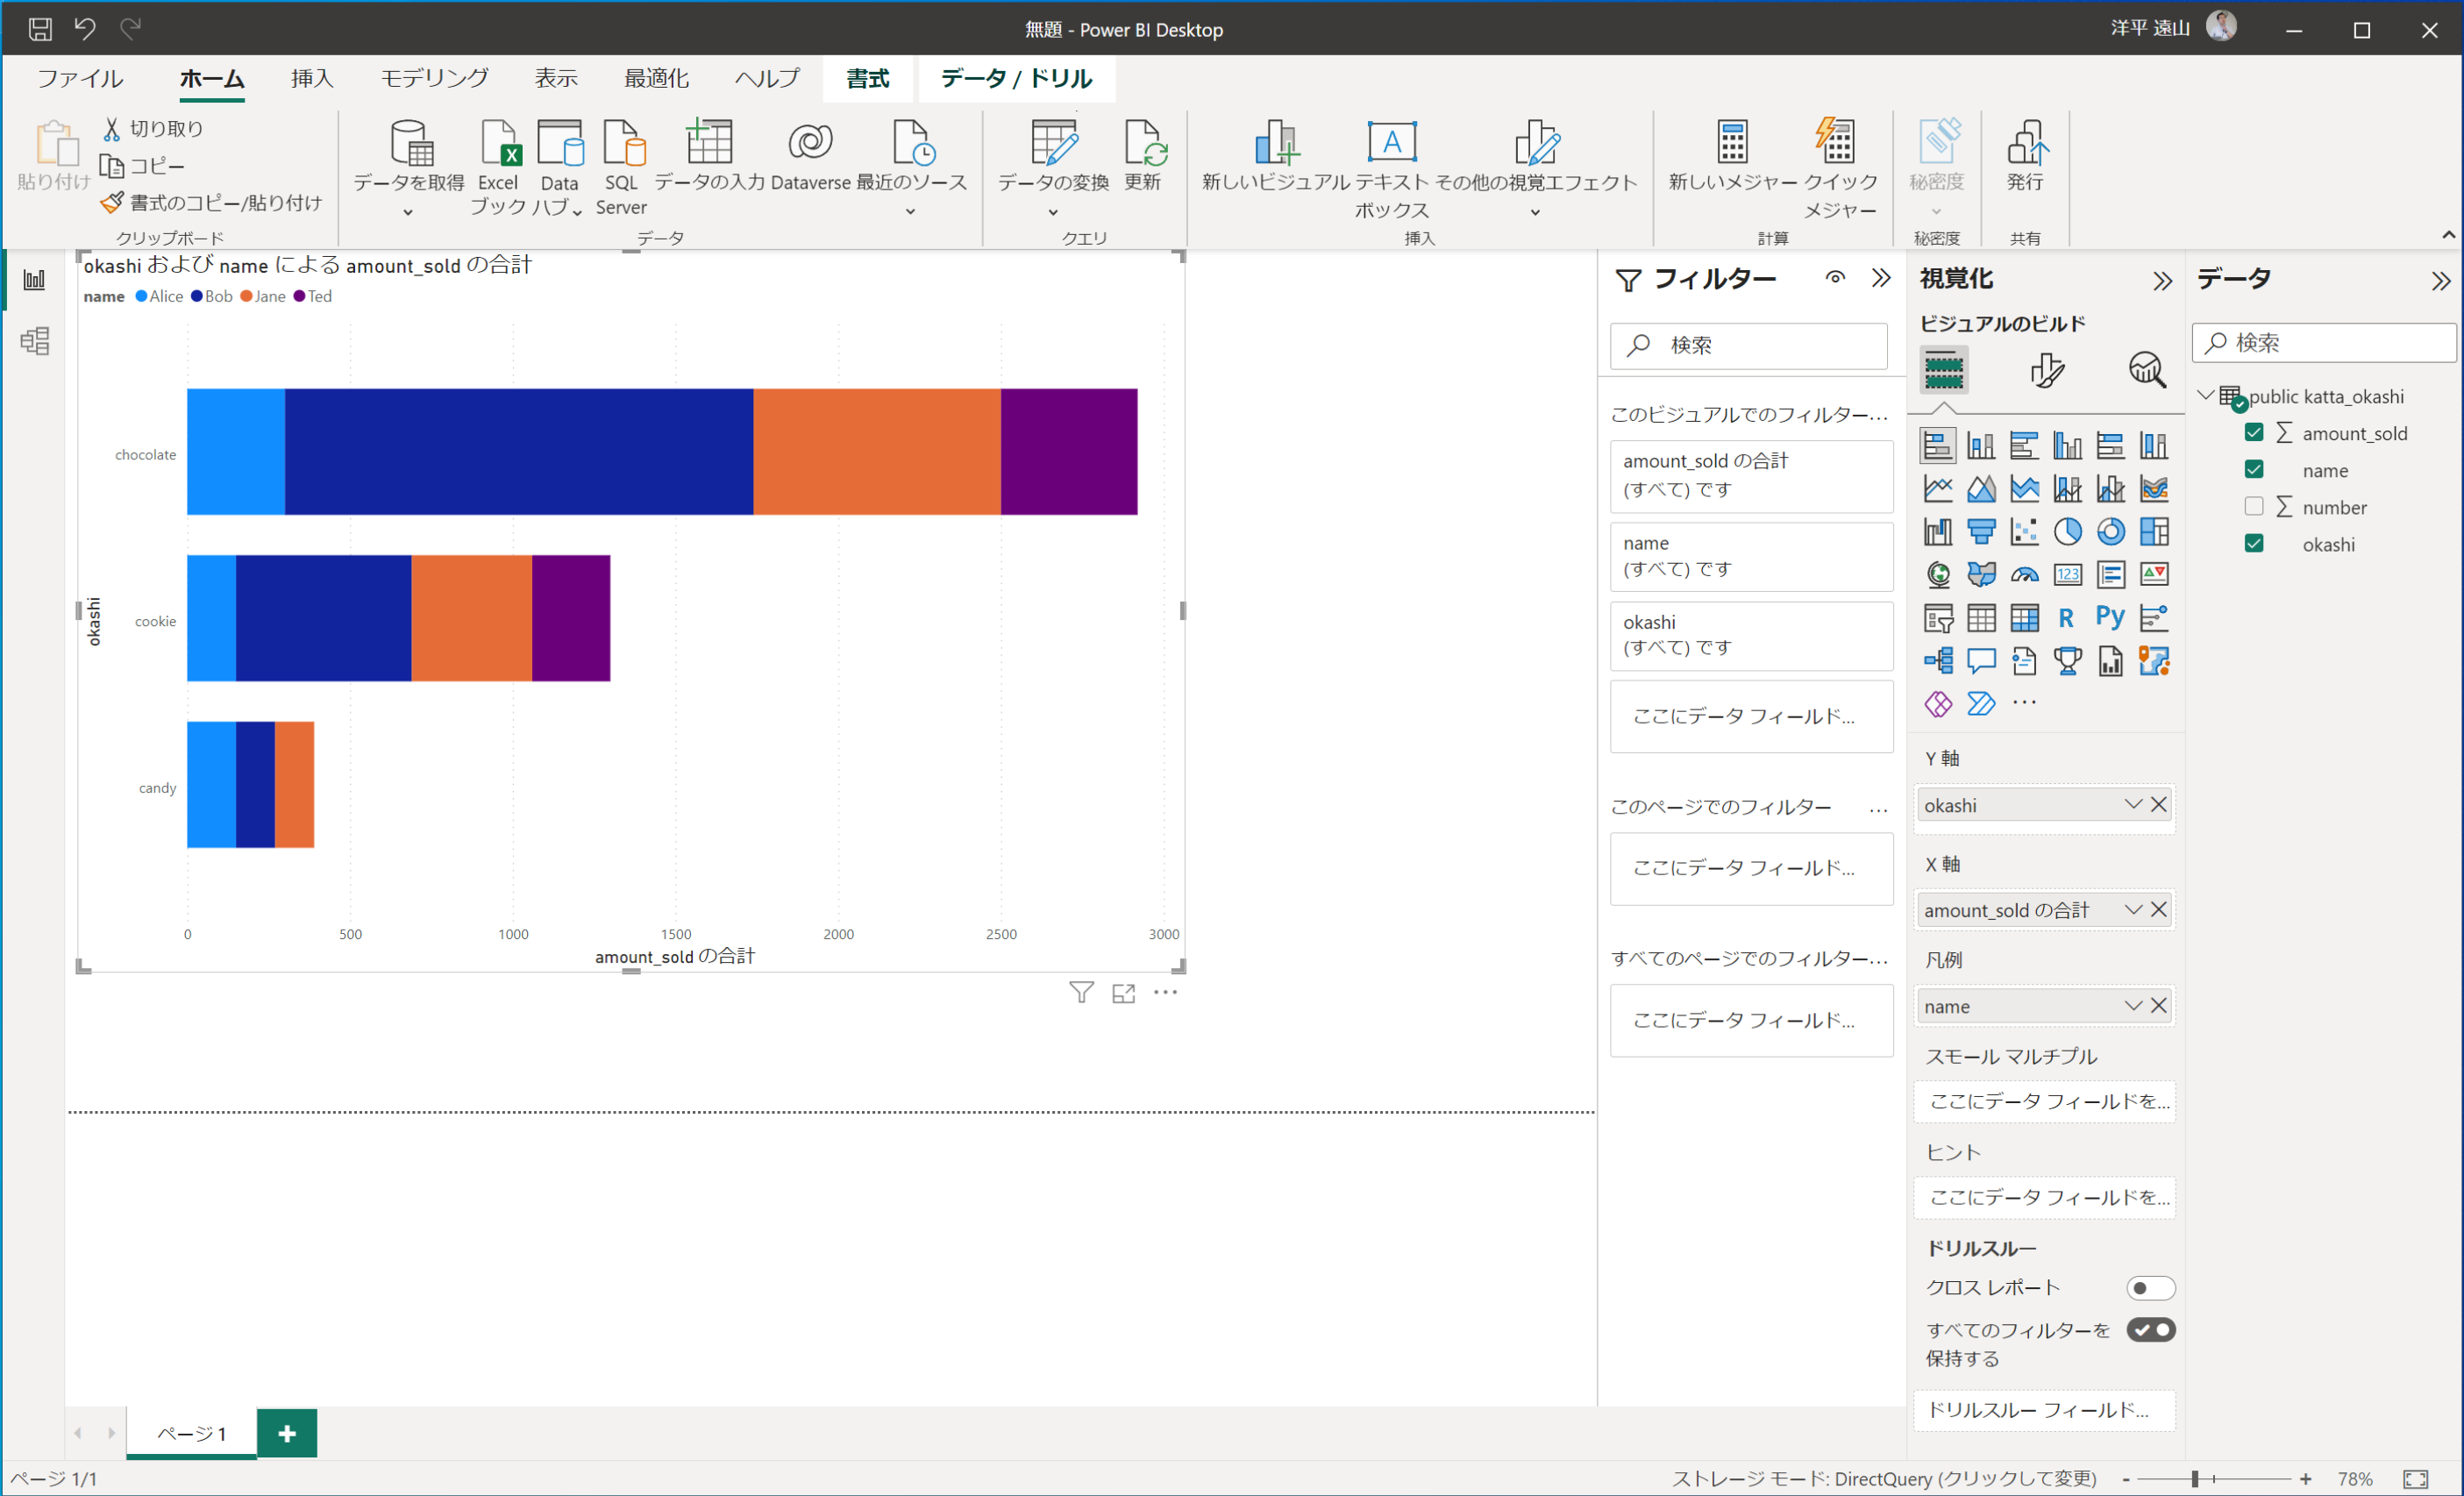Toggle クロス レポート switch on
The height and width of the screenshot is (1496, 2464).
(x=2150, y=1288)
